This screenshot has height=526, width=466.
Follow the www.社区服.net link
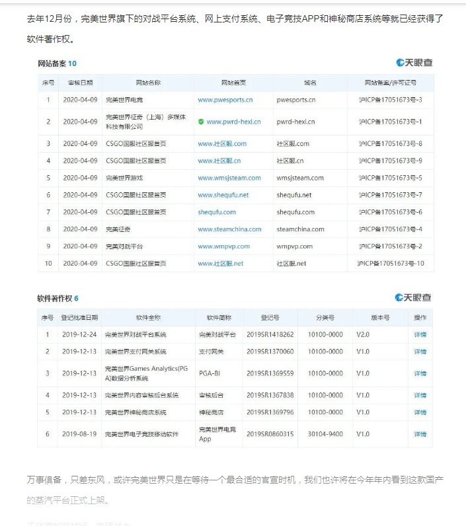pyautogui.click(x=220, y=264)
